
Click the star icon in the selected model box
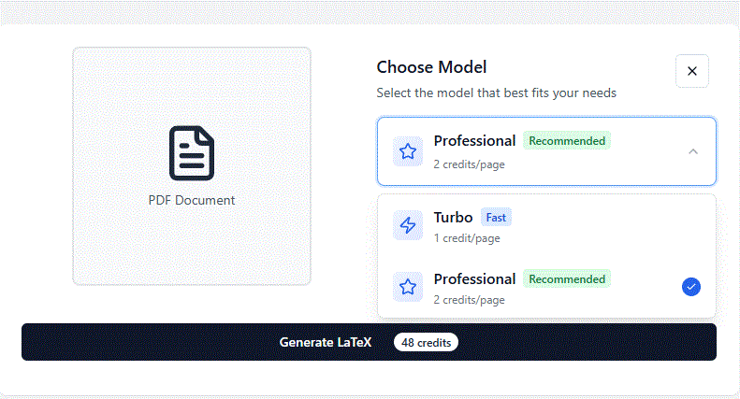pos(408,151)
